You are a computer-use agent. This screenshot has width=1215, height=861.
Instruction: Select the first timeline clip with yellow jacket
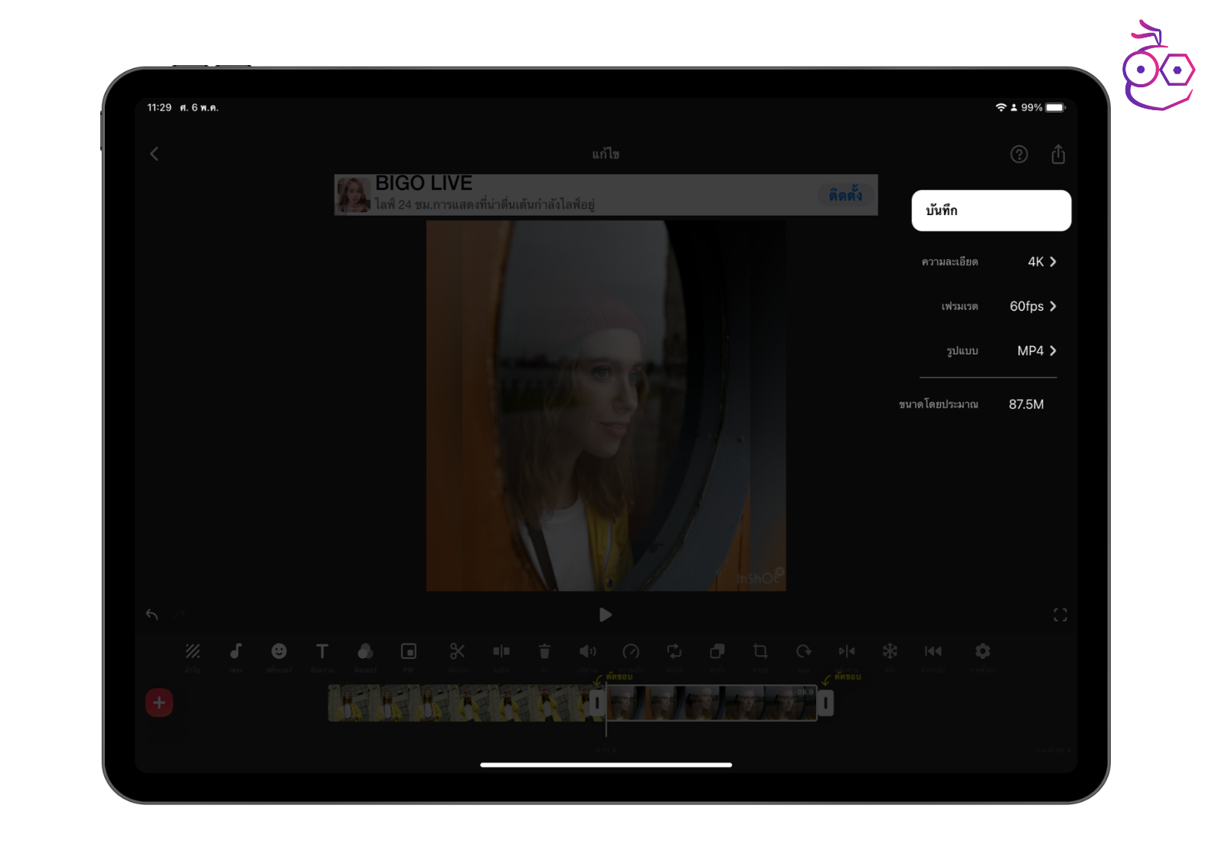point(459,703)
